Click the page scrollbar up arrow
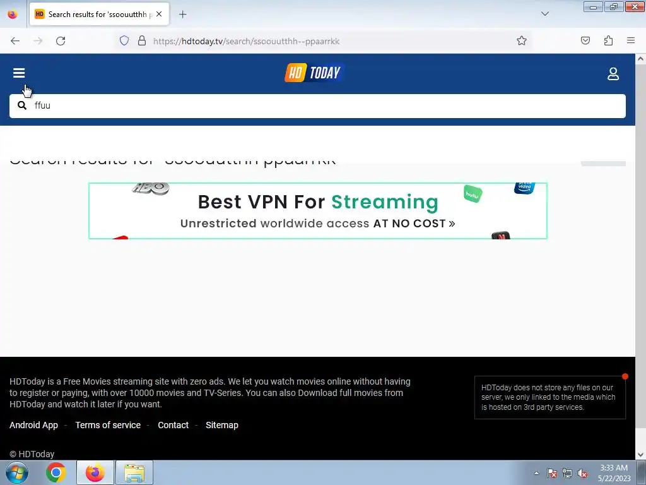The width and height of the screenshot is (646, 485). (x=640, y=59)
